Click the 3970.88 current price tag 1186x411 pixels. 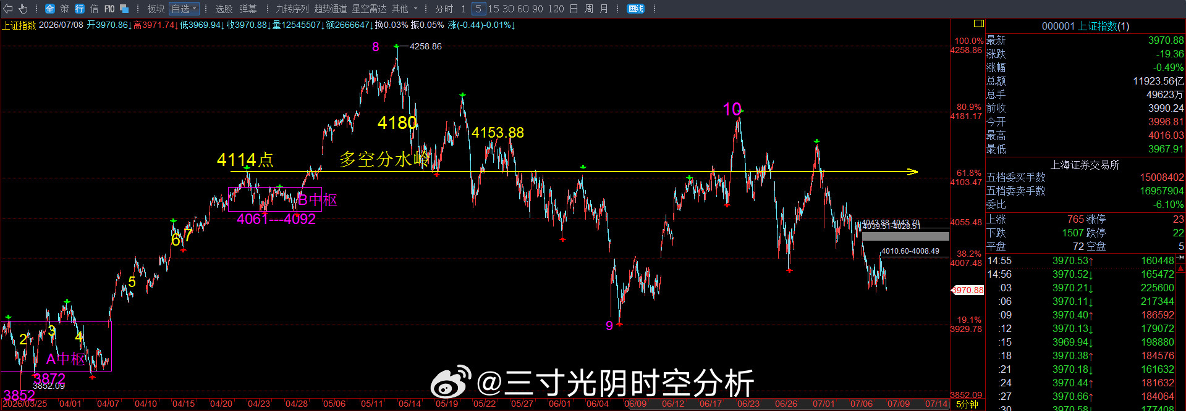968,290
